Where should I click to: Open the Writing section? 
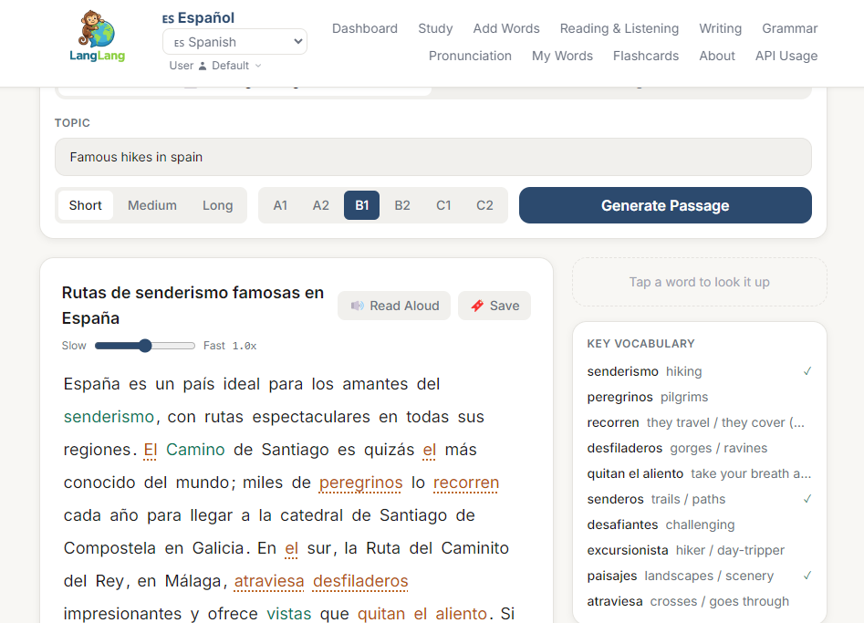pyautogui.click(x=720, y=28)
